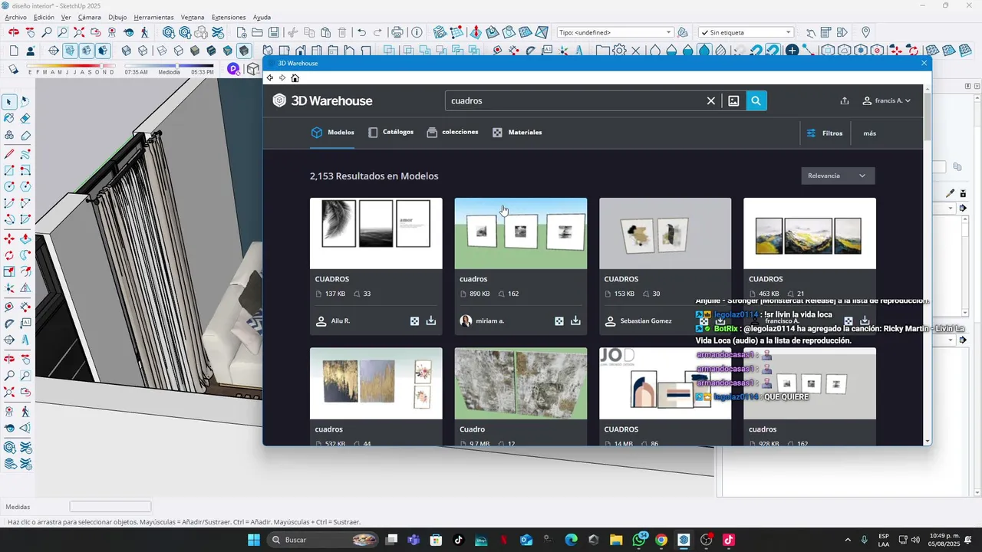Open the Cámara menu
This screenshot has height=552, width=982.
(x=90, y=17)
